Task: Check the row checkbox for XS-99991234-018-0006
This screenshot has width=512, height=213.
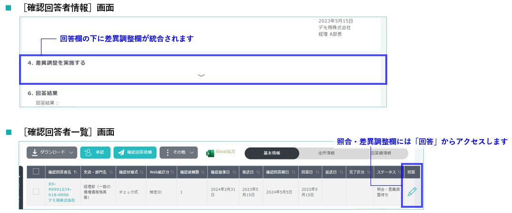Action: tap(36, 192)
